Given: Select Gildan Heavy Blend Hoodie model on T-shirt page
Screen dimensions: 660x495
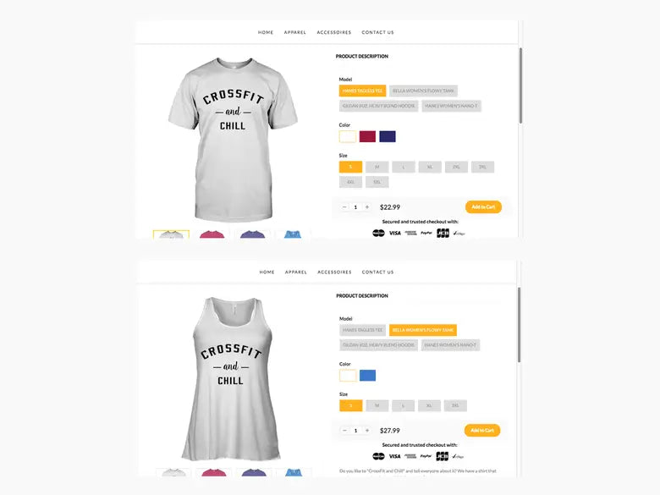Looking at the screenshot, I should click(x=379, y=106).
